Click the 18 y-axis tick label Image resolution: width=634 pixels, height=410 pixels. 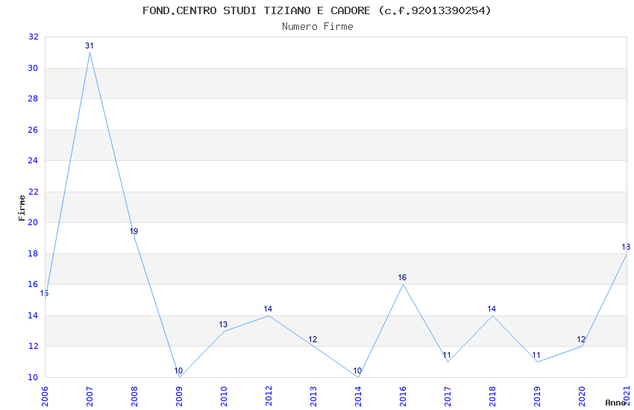point(33,253)
